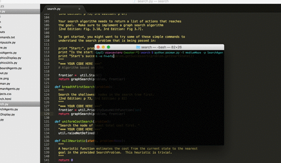Close the search.py editor tab
Screen dimensions: 281x163
79,9
